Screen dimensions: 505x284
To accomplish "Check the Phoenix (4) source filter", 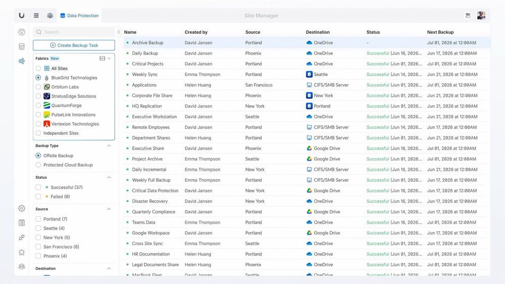I will point(38,256).
